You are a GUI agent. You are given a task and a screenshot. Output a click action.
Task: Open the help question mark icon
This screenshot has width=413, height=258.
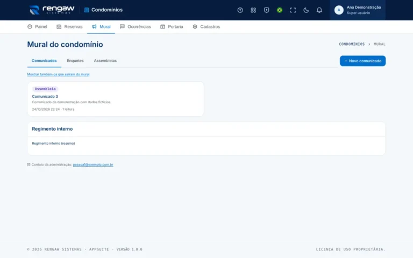[240, 10]
